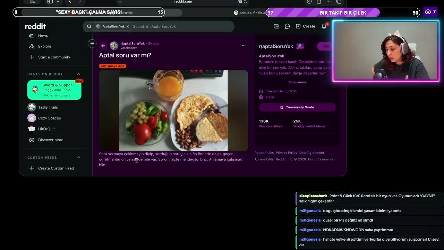
Task: Click the Tartışmaya Açık flair tag
Action: (x=112, y=66)
